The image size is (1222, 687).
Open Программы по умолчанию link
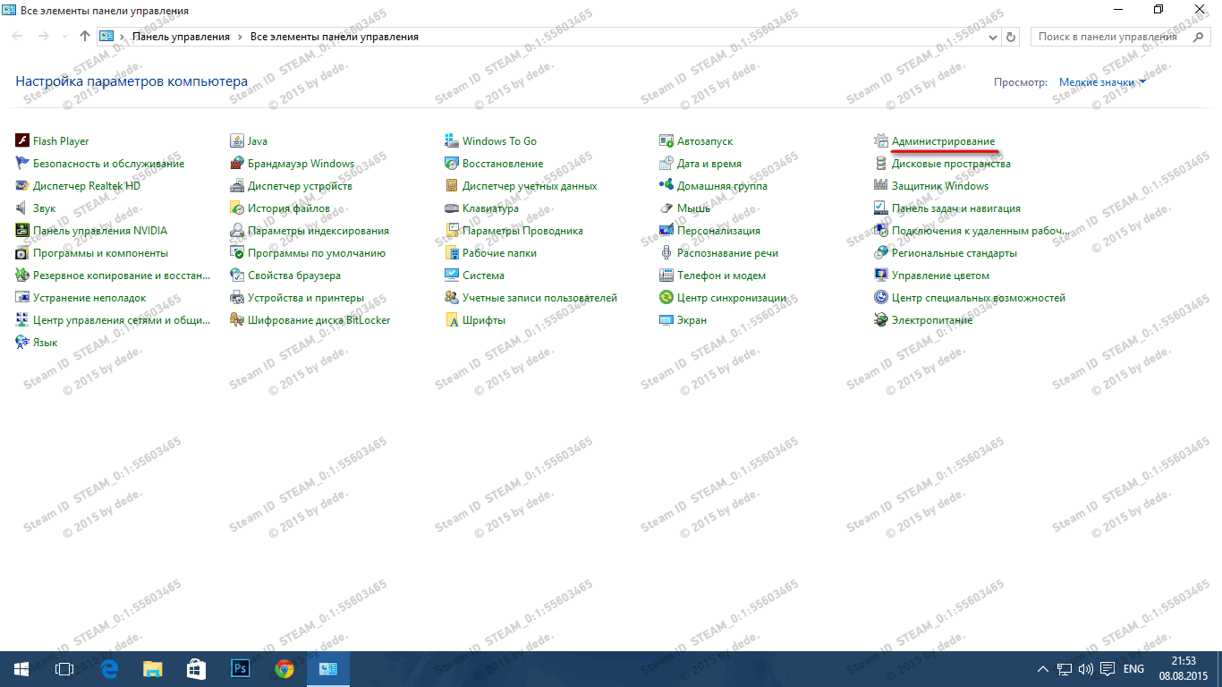tap(317, 253)
